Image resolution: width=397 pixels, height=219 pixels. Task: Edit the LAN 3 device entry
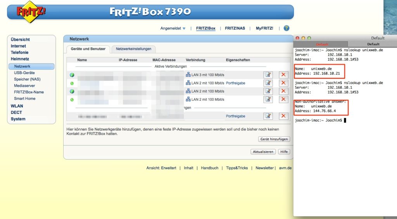268,75
